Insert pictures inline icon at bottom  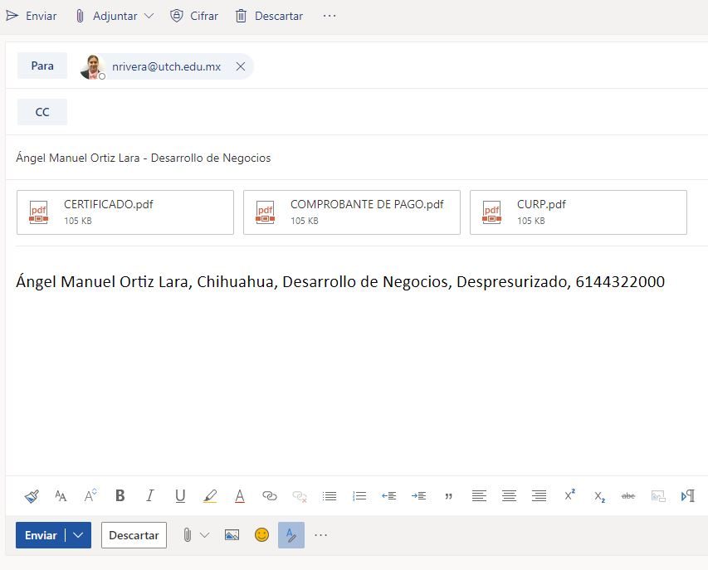point(232,535)
